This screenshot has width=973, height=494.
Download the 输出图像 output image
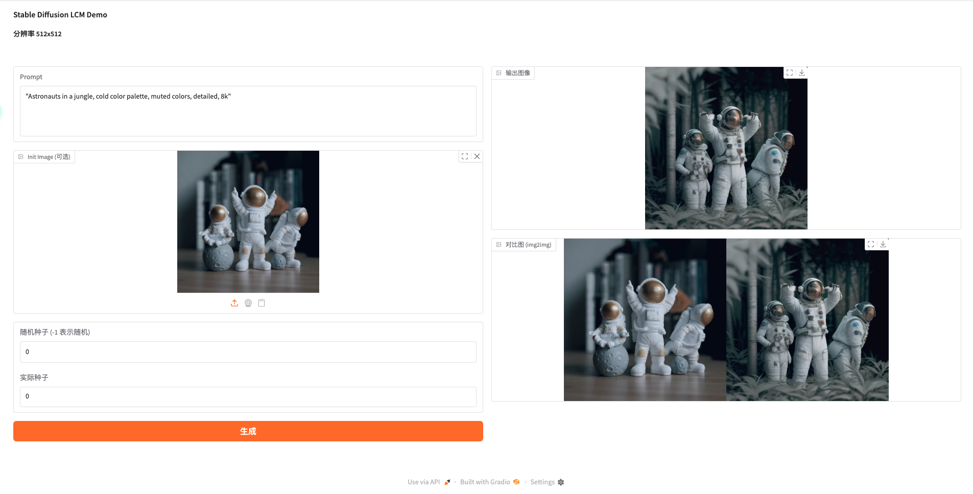[x=802, y=73]
